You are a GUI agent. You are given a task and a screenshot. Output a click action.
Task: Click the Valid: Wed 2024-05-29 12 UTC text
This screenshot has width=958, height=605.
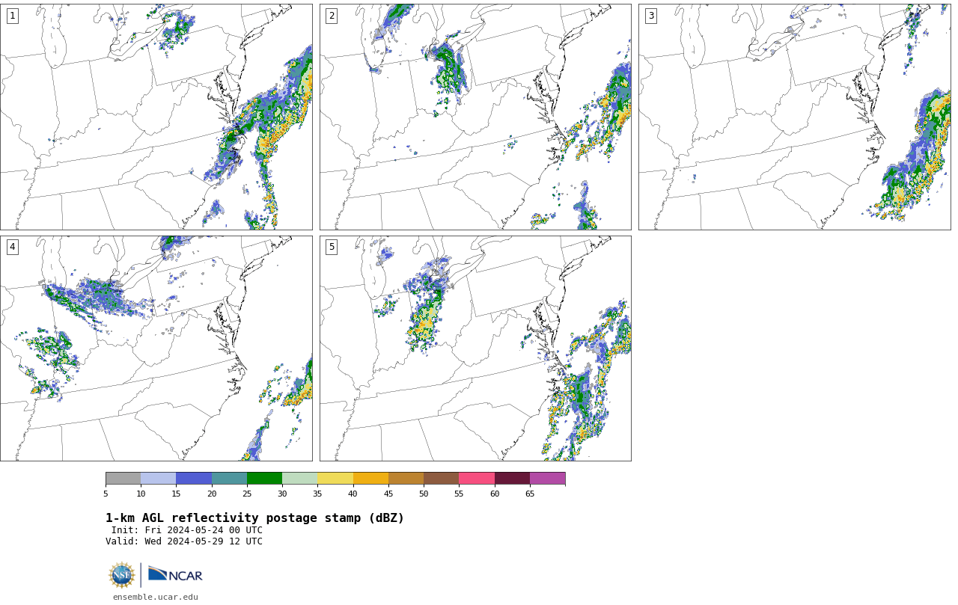[x=184, y=541]
